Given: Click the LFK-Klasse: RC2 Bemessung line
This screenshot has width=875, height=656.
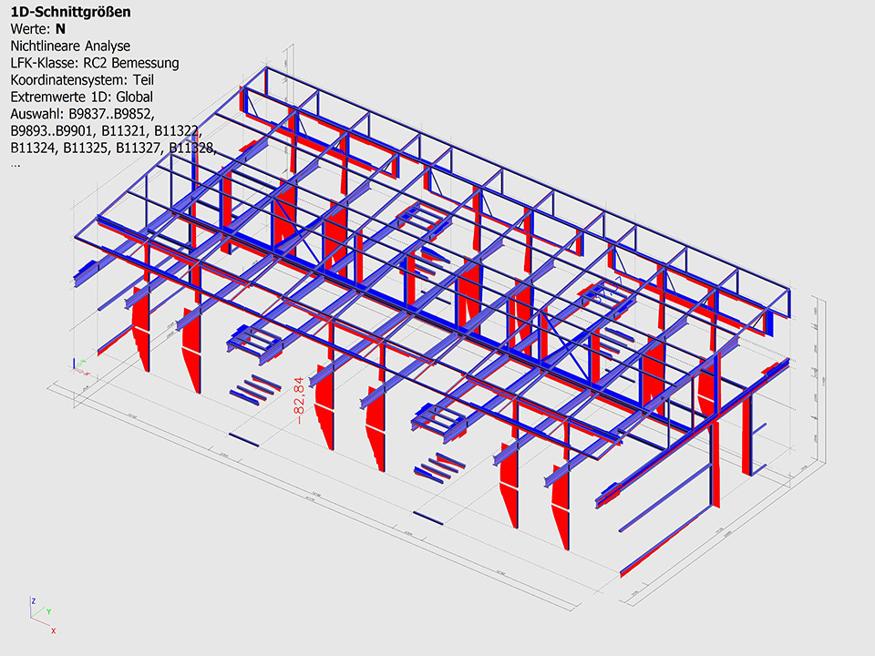Looking at the screenshot, I should 94,63.
